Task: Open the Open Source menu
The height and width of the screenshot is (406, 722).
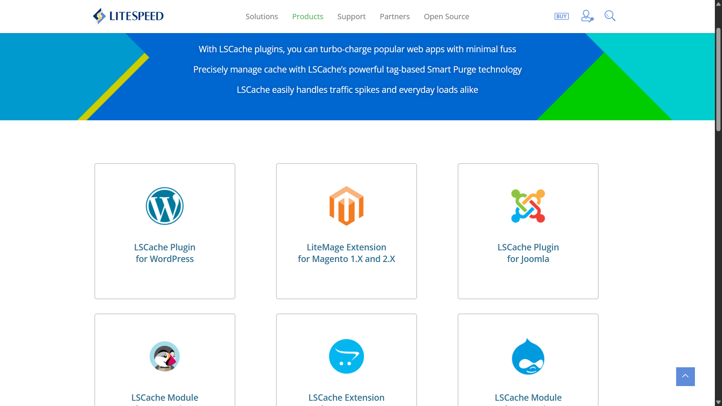Action: (x=446, y=17)
